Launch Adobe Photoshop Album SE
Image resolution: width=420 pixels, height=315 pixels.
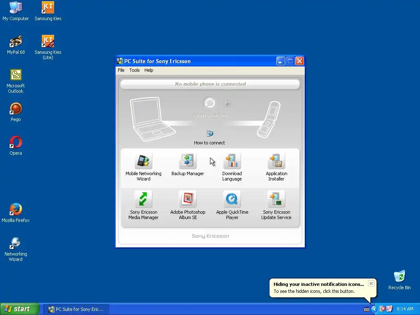[187, 205]
